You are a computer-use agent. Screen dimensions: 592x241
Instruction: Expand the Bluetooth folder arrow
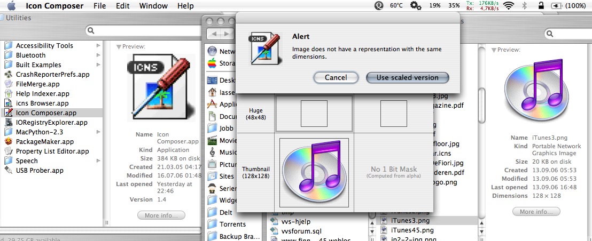(98, 55)
